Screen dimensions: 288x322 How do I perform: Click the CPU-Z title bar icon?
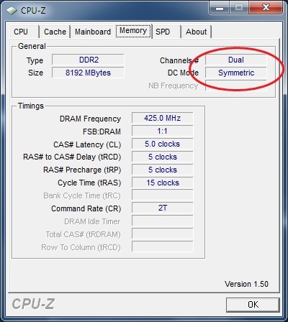(12, 11)
